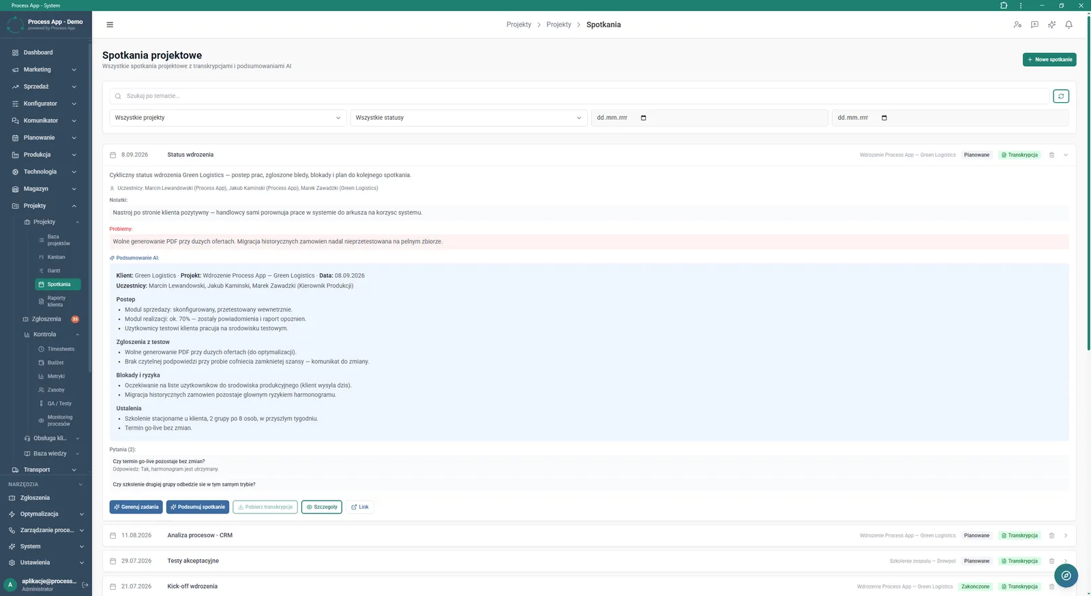This screenshot has width=1091, height=596.
Task: Click Transkrypcja badge on Status wdrozenia
Action: 1019,155
